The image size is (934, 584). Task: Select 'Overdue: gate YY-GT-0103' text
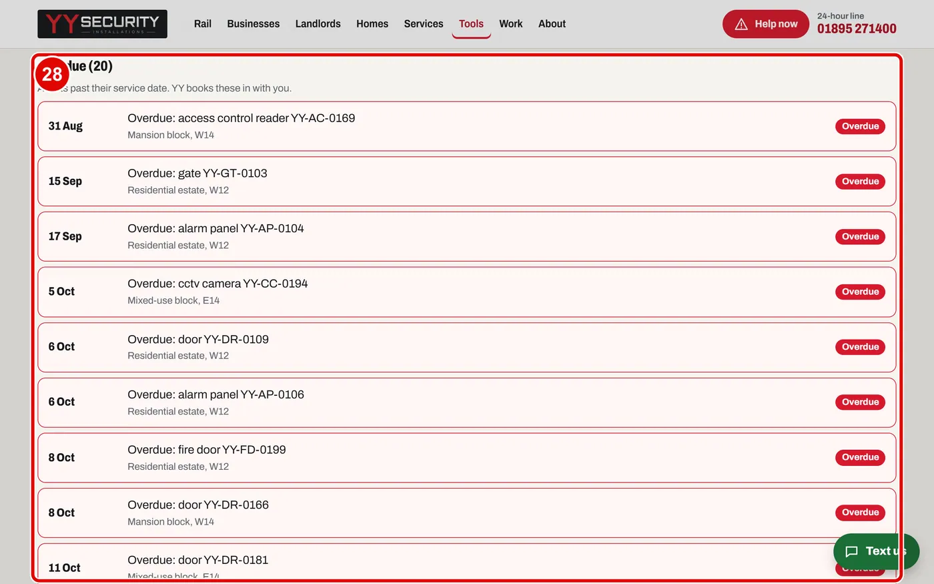pos(197,174)
